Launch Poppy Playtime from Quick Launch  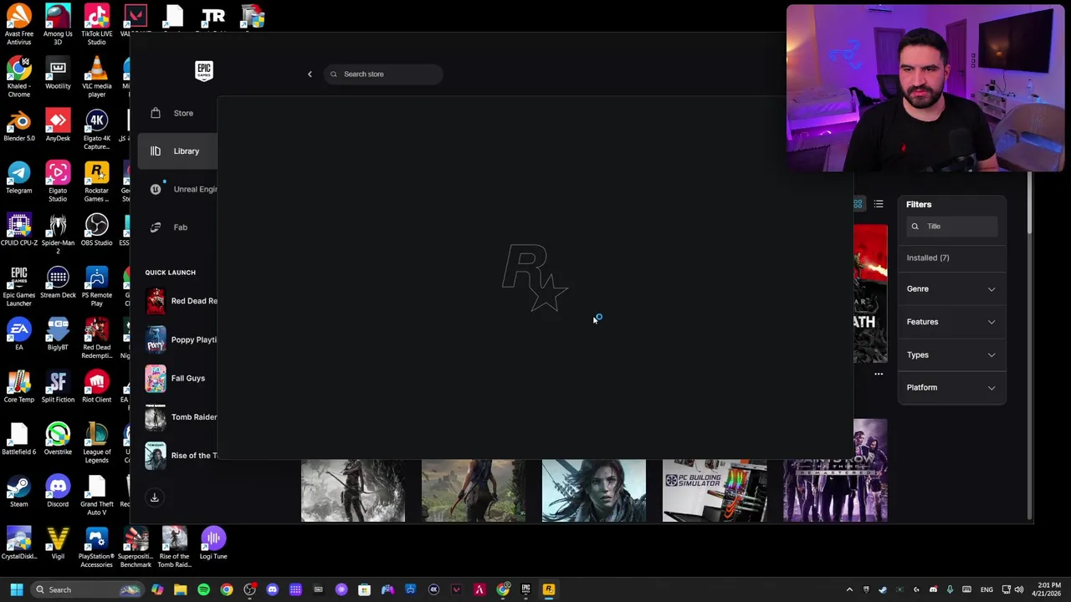point(181,339)
